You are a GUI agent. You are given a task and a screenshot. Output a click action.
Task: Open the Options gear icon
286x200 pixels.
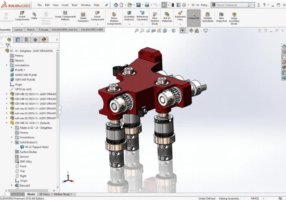[184, 5]
